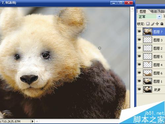Image resolution: width=165 pixels, height=124 pixels.
Task: Open the 正常 blend mode dropdown
Action: 159,17
